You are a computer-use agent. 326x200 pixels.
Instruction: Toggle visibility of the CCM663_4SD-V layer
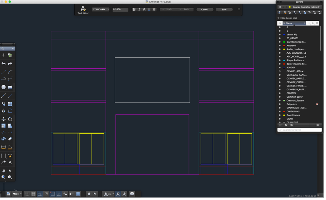(x=280, y=71)
